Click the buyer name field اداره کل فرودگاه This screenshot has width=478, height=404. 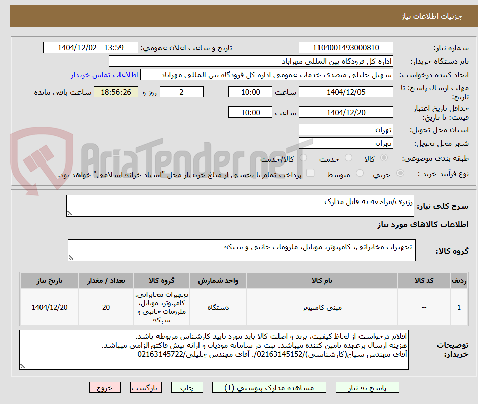251,61
